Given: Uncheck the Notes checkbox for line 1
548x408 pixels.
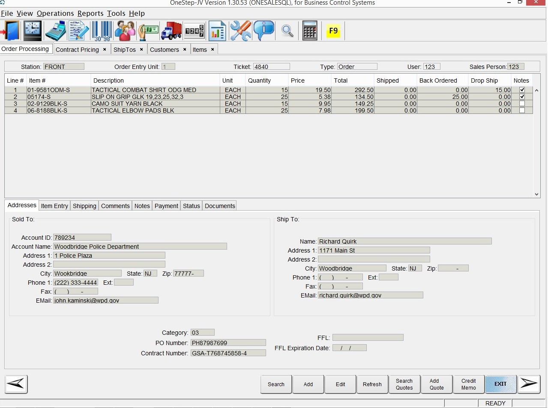Looking at the screenshot, I should pyautogui.click(x=522, y=90).
